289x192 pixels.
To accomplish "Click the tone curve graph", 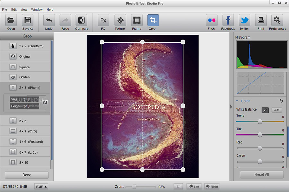I will [260, 83].
